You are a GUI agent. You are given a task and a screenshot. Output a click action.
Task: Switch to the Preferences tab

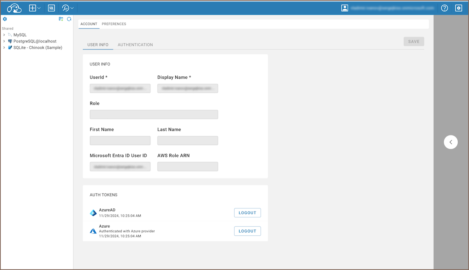pyautogui.click(x=114, y=24)
